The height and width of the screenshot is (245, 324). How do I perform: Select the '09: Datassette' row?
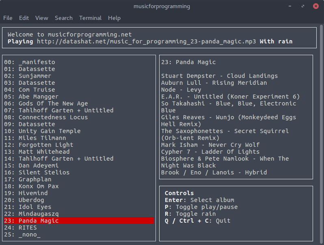point(79,124)
